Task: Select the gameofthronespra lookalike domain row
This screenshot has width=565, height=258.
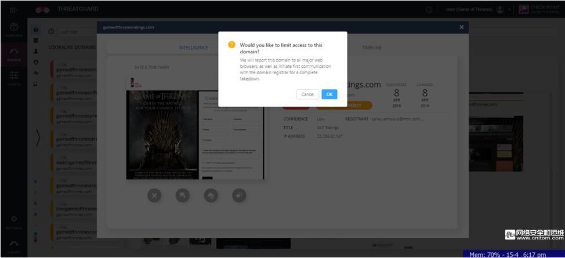Action: pos(74,117)
